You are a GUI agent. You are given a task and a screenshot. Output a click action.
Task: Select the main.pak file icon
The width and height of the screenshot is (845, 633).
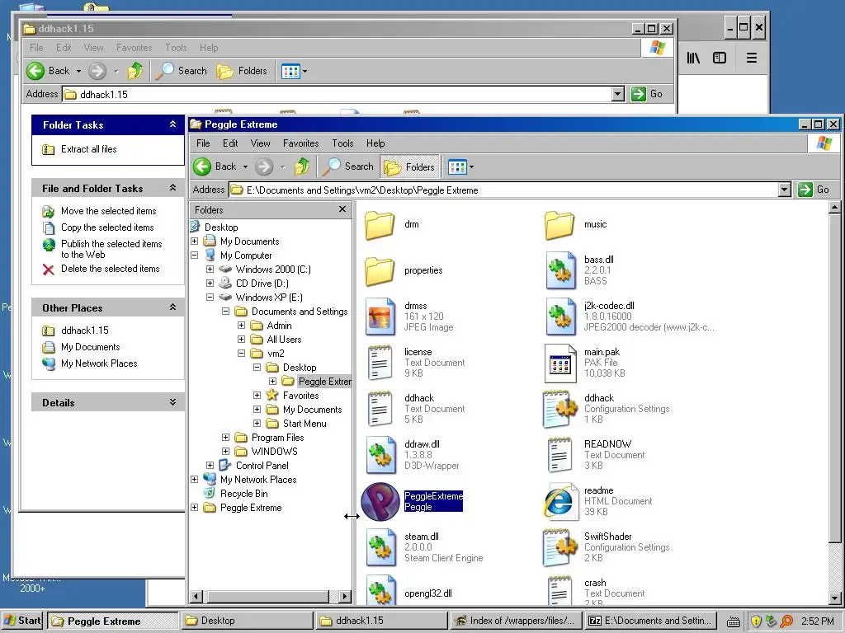(x=560, y=363)
